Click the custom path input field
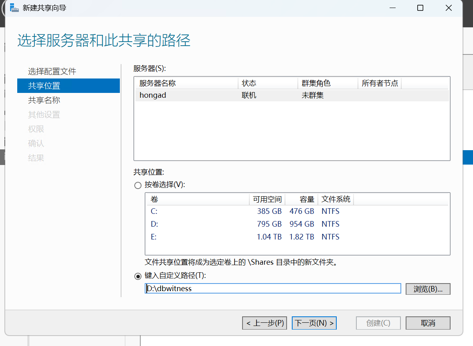 273,288
